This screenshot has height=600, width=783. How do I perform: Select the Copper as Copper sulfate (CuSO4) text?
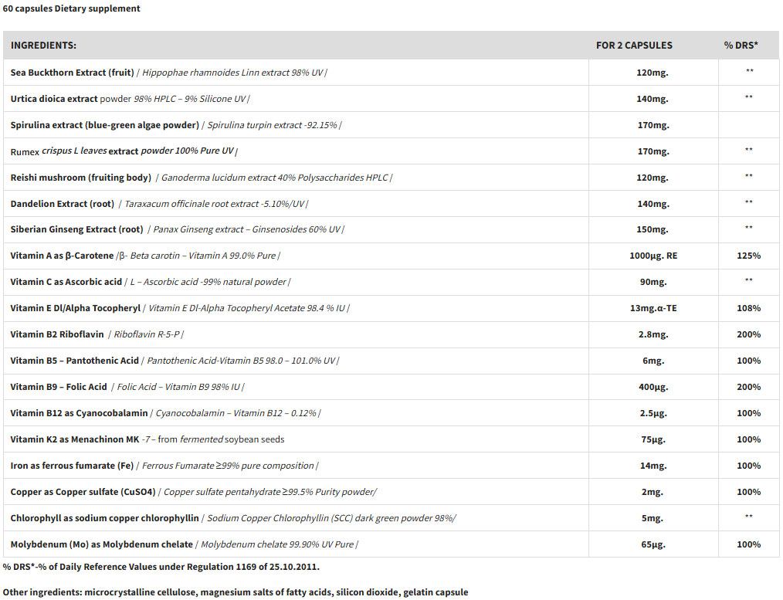pyautogui.click(x=83, y=492)
